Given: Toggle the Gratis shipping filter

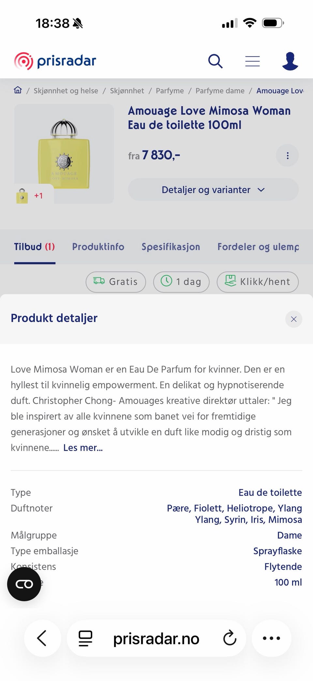Looking at the screenshot, I should (x=116, y=282).
